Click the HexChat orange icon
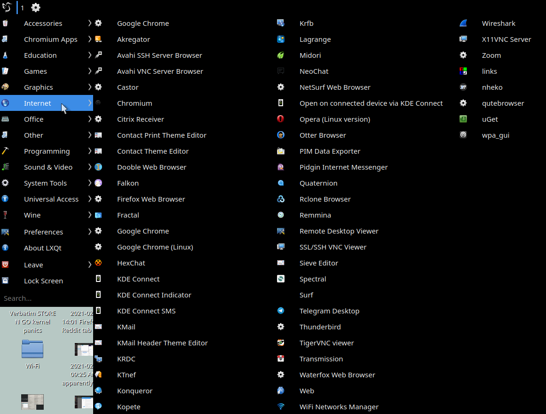The image size is (546, 414). click(98, 263)
